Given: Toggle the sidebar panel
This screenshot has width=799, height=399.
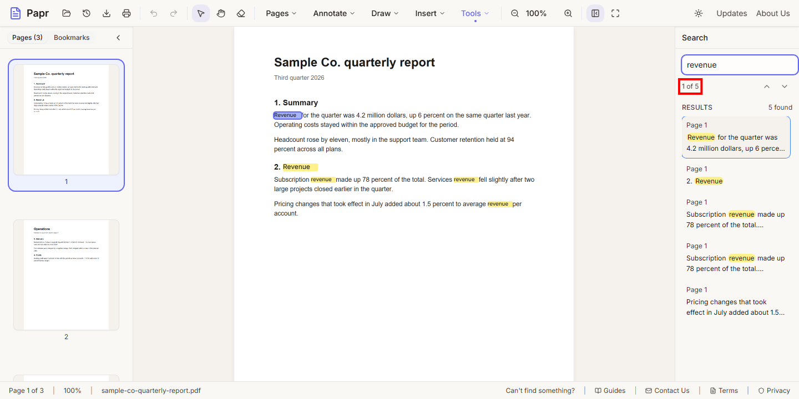Looking at the screenshot, I should [x=595, y=13].
